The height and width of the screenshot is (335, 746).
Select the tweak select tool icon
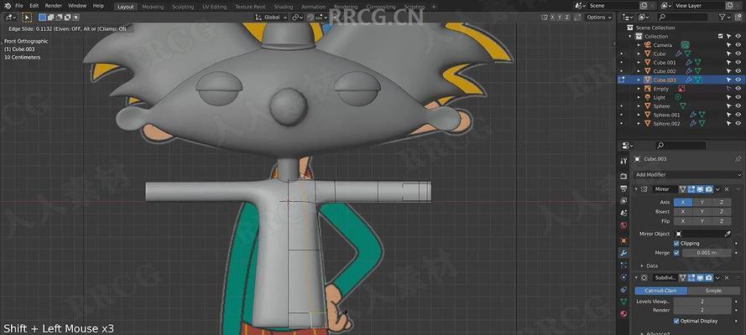[x=27, y=17]
